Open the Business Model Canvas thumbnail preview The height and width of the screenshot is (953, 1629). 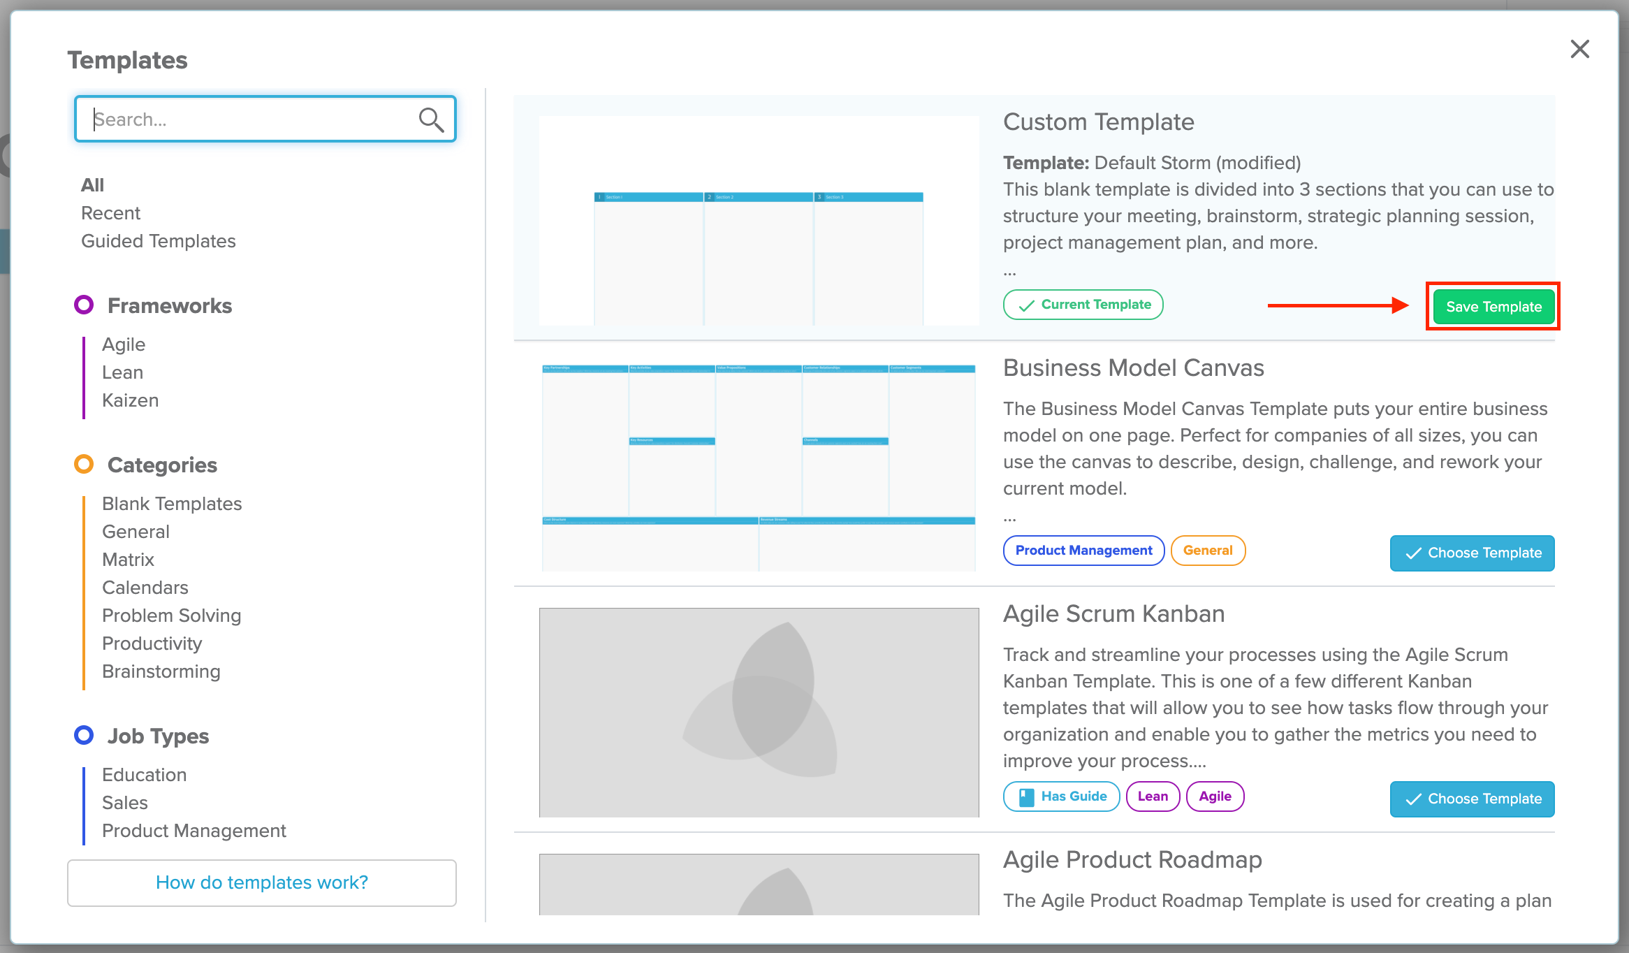759,467
